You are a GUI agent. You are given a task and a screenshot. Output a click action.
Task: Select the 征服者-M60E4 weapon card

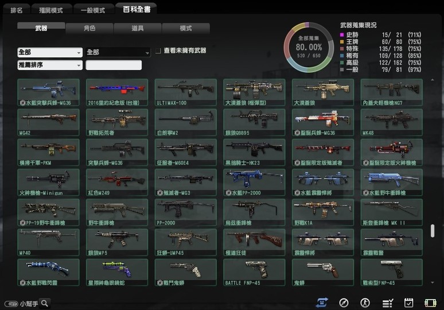coord(186,153)
